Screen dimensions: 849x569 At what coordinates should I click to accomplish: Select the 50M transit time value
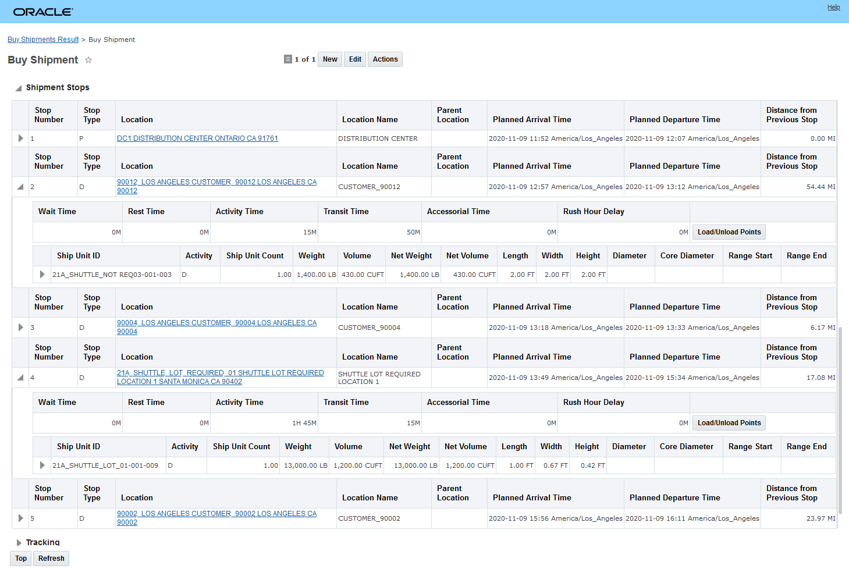coord(413,232)
